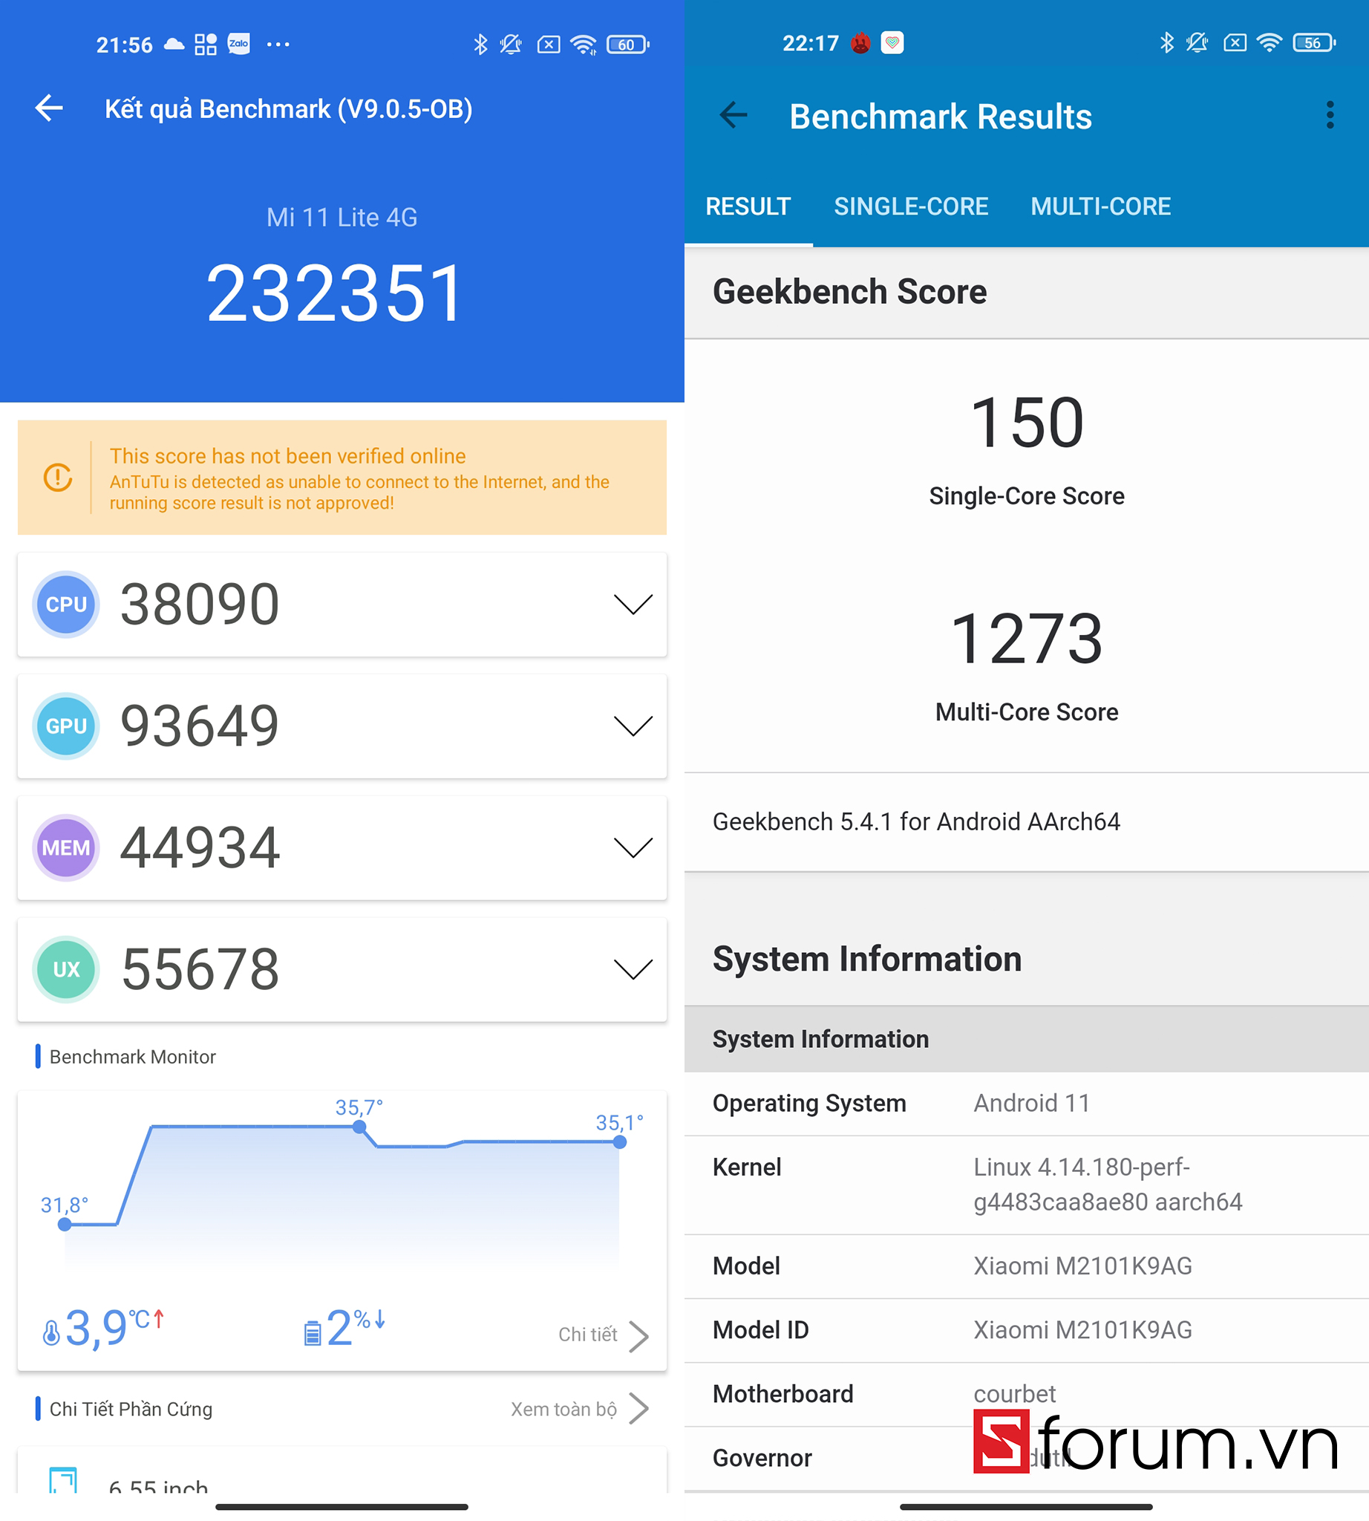Image resolution: width=1369 pixels, height=1521 pixels.
Task: Select the RESULT tab
Action: [x=748, y=206]
